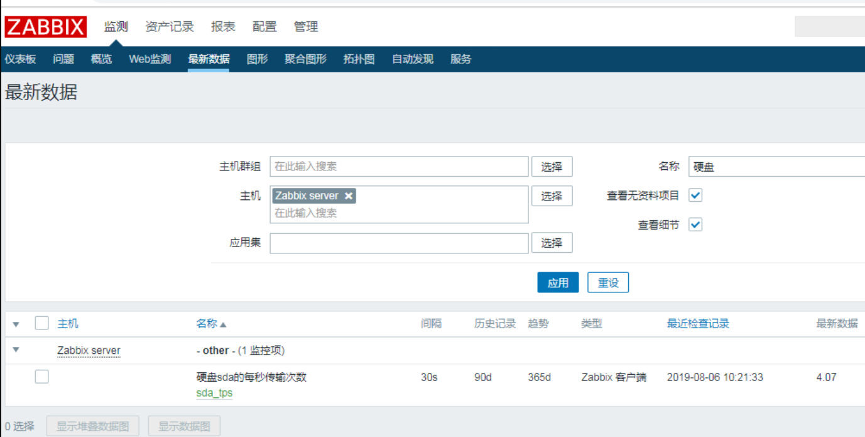865x437 pixels.
Task: Click 选择 button for 主机
Action: point(552,196)
